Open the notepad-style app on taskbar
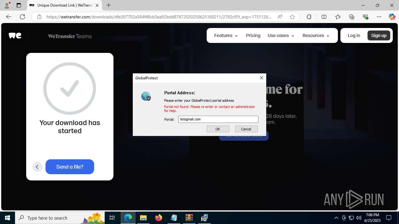This screenshot has height=224, width=399. pos(174,218)
